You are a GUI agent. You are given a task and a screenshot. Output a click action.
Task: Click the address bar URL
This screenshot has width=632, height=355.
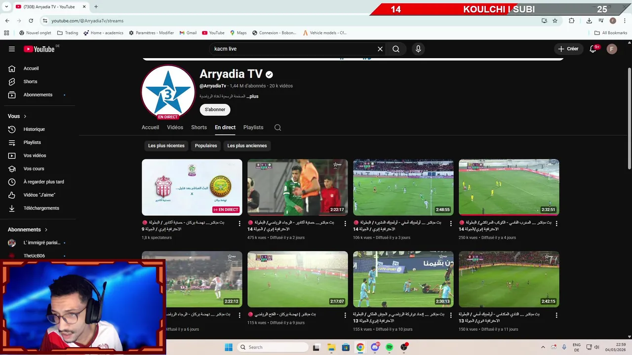pyautogui.click(x=87, y=21)
